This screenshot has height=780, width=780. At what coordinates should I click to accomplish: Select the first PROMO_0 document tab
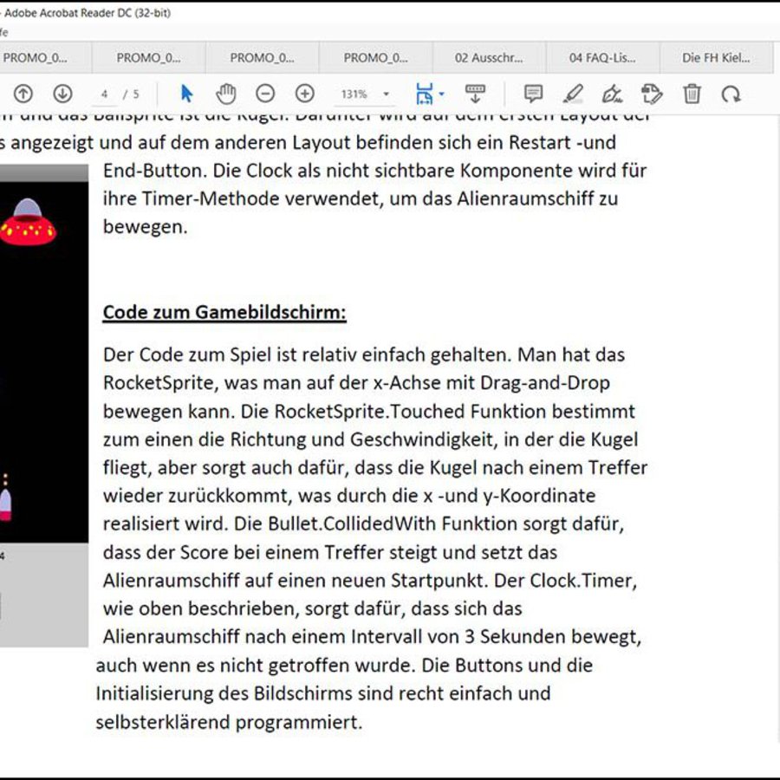(35, 58)
